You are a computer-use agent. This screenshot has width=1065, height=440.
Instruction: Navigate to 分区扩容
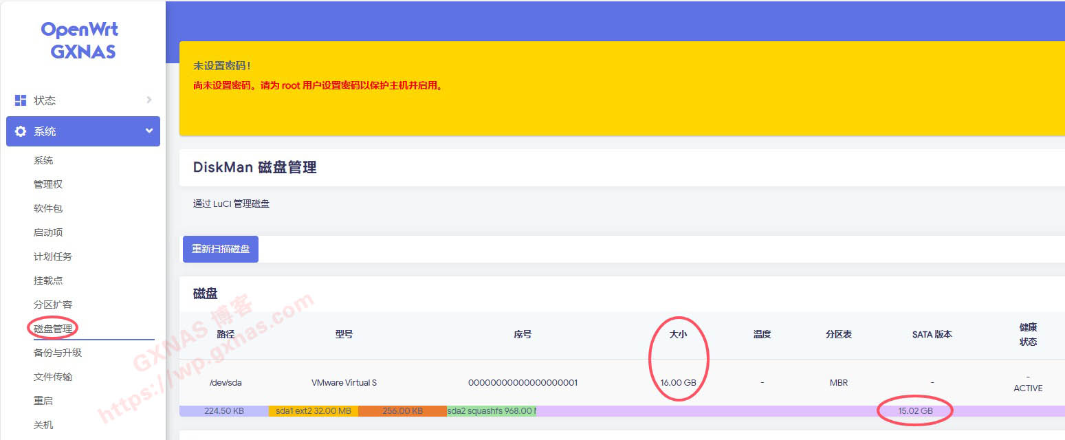pyautogui.click(x=52, y=304)
